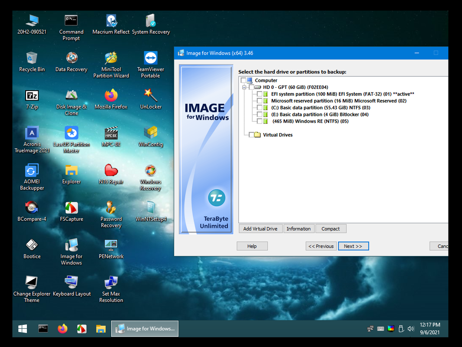462x347 pixels.
Task: Open the Set Max Resolution desktop icon
Action: point(111,289)
